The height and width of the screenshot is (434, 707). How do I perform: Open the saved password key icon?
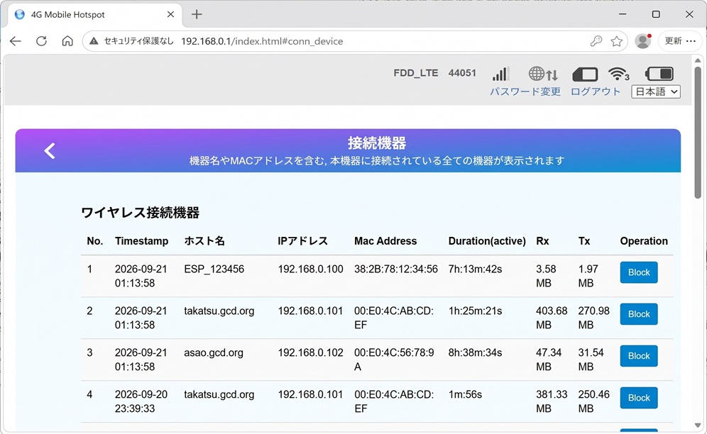point(596,41)
